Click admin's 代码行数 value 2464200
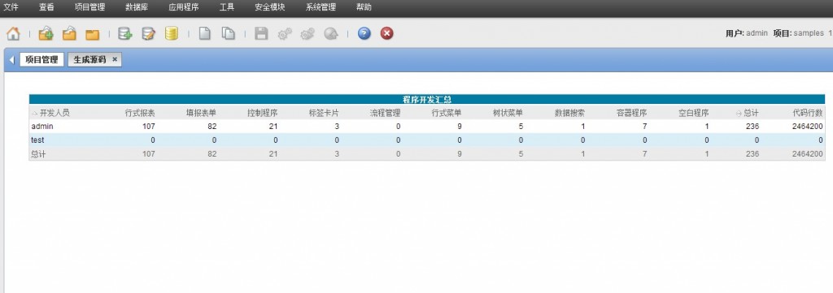This screenshot has width=833, height=293. coord(808,126)
